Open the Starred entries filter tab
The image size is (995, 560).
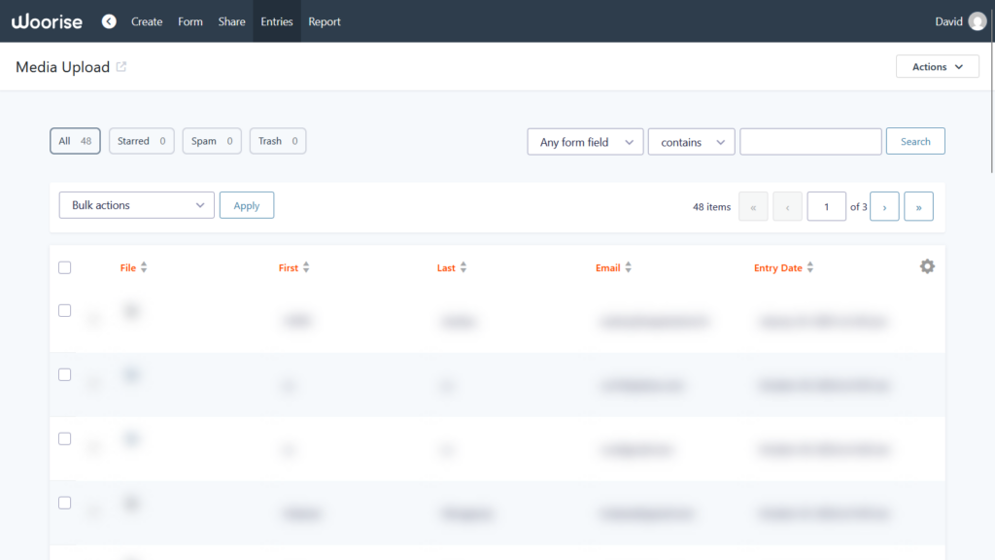coord(141,140)
